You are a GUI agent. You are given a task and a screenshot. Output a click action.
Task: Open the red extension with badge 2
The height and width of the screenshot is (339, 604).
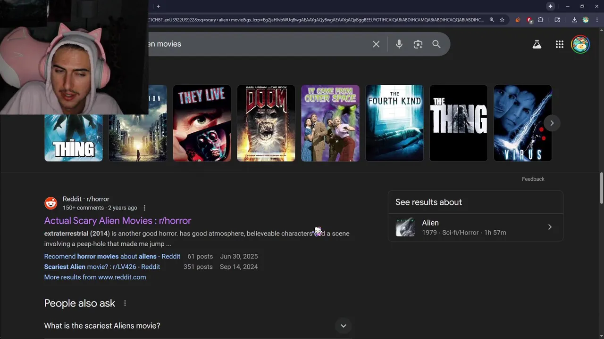[x=529, y=20]
